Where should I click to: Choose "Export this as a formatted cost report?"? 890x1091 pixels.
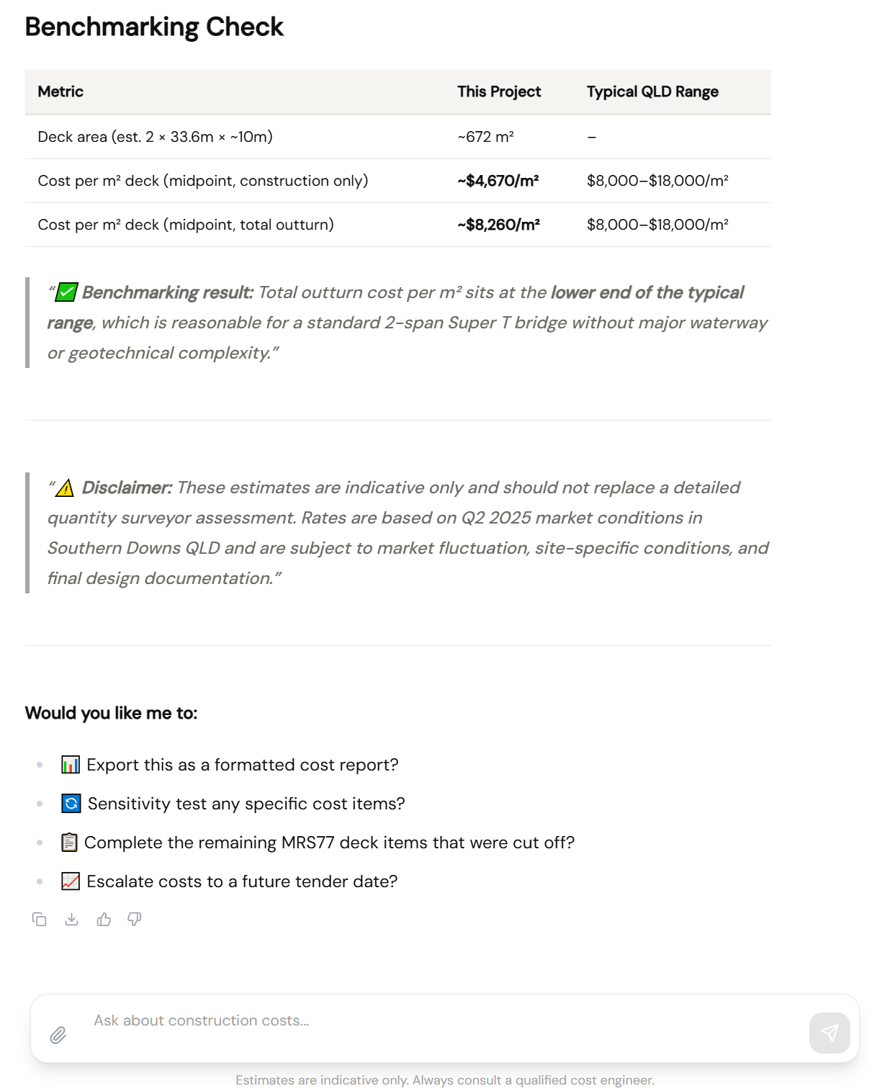tap(242, 765)
